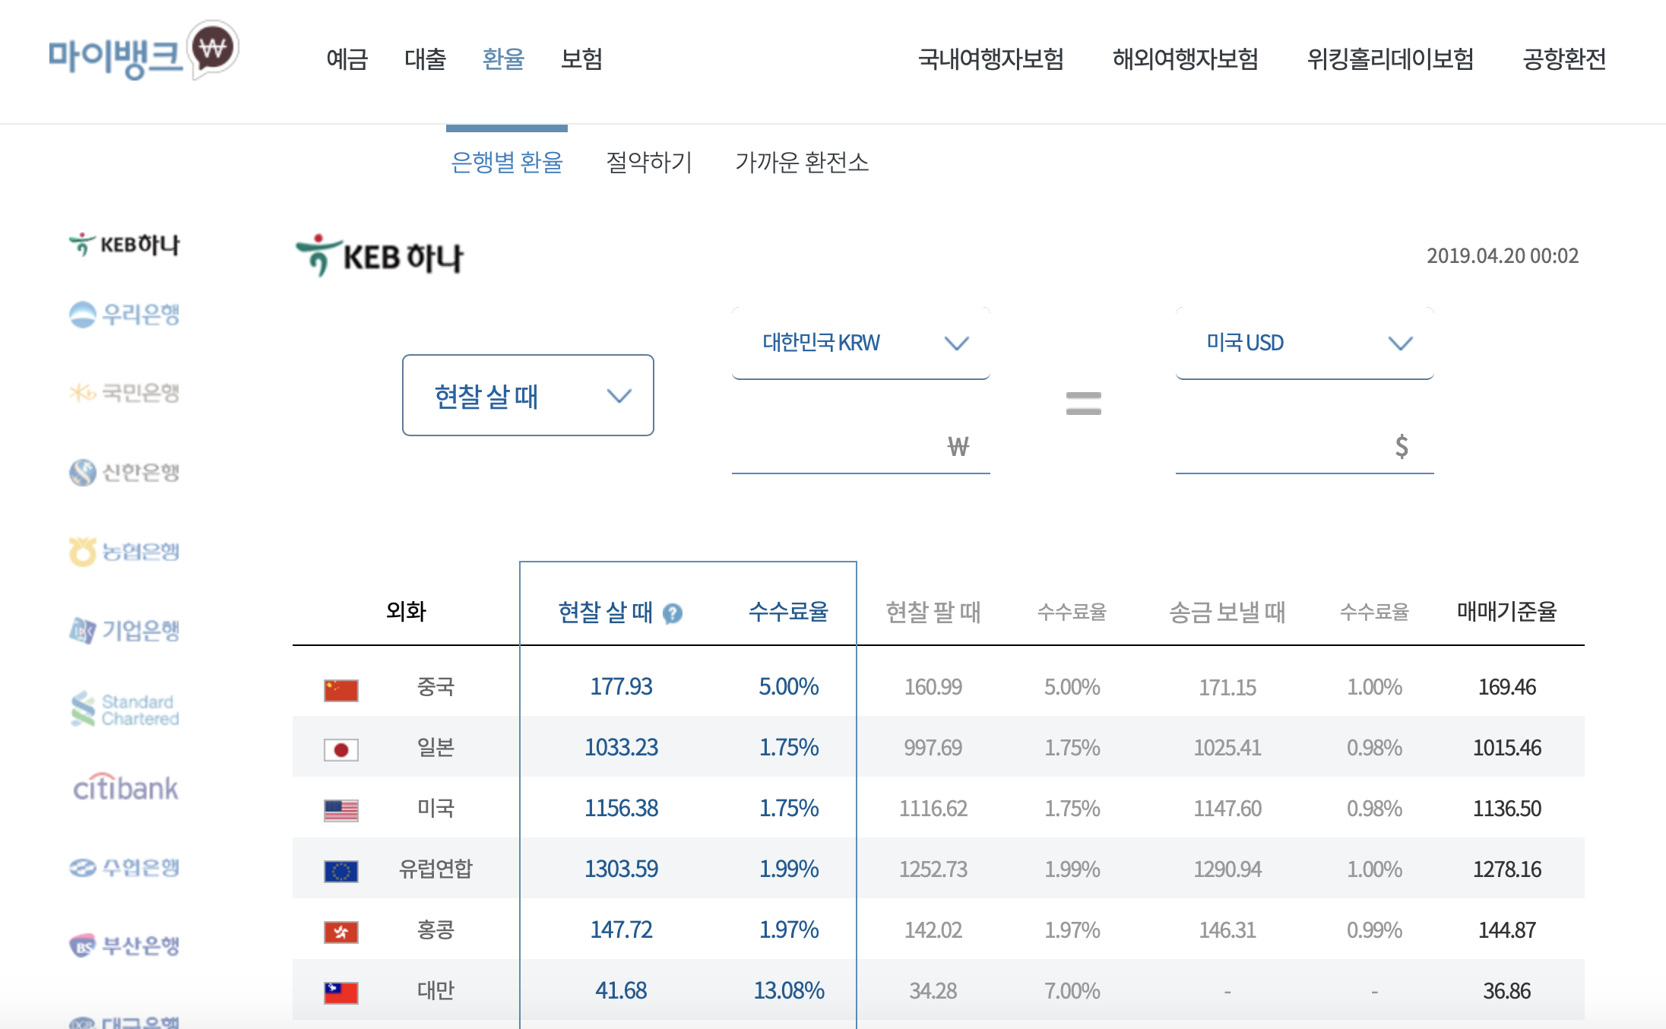Click the 대만 row label
Screen dimensions: 1666x1029
pos(436,990)
